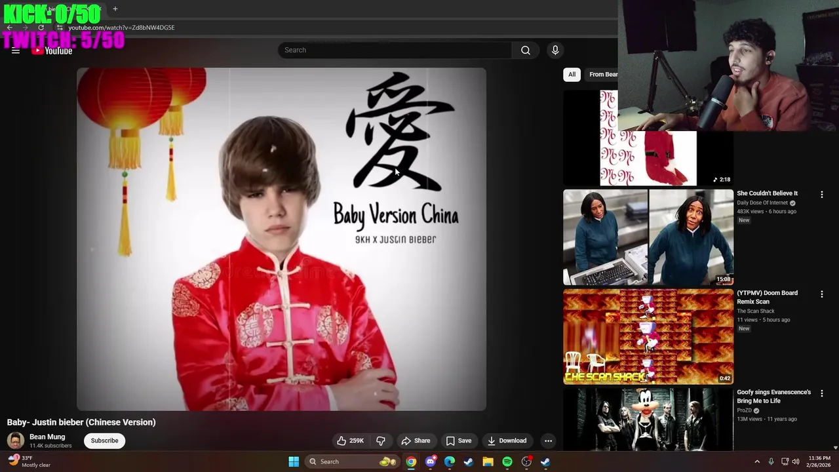This screenshot has width=839, height=472.
Task: Play She Couldn't Believe It thumbnail
Action: point(648,237)
